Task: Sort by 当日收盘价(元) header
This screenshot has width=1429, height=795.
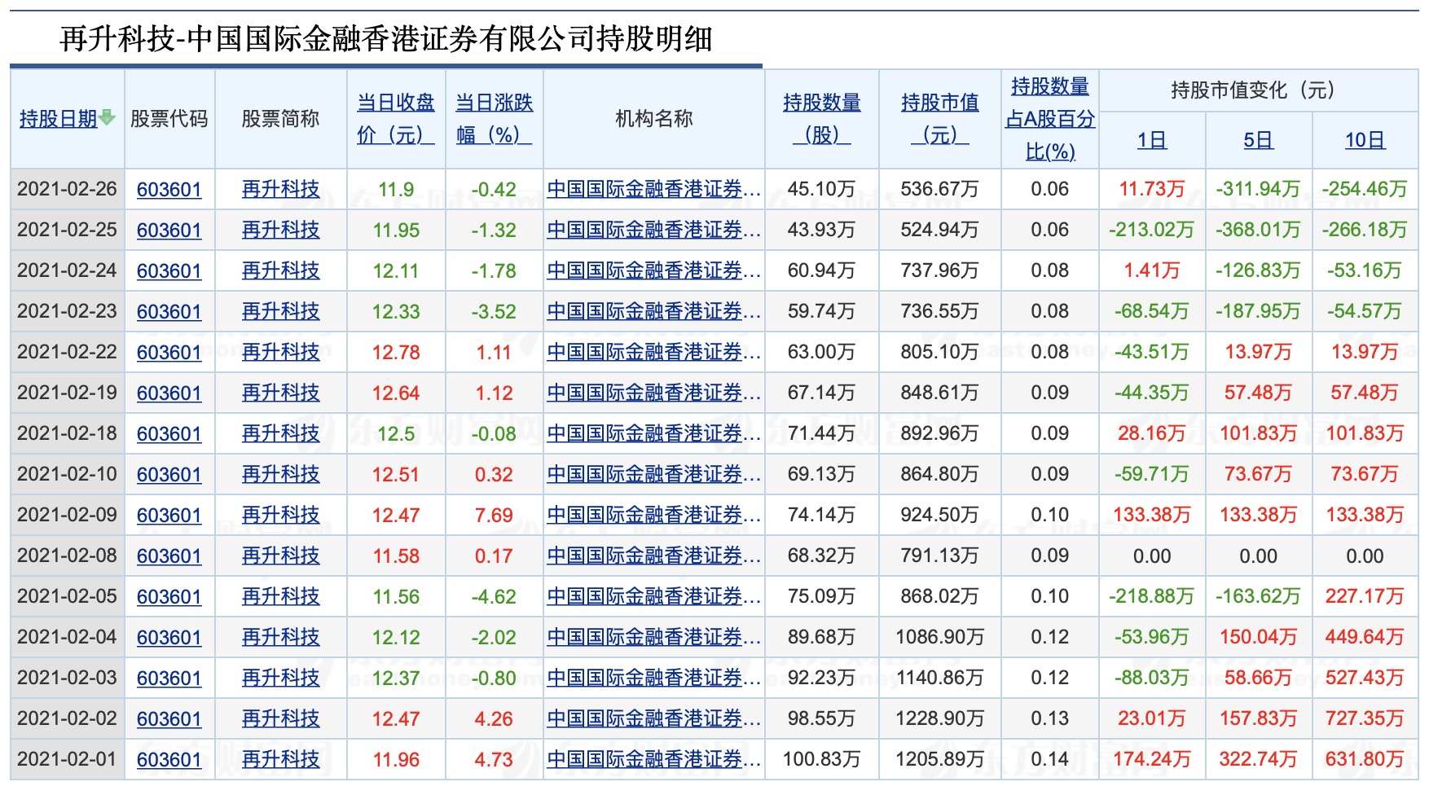Action: [x=396, y=119]
